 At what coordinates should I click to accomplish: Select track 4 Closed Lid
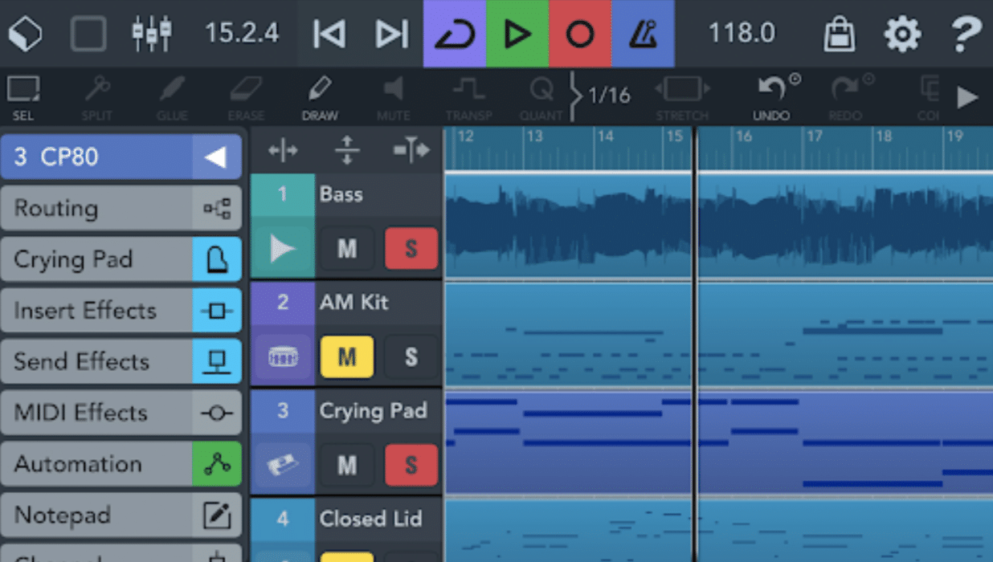point(370,519)
